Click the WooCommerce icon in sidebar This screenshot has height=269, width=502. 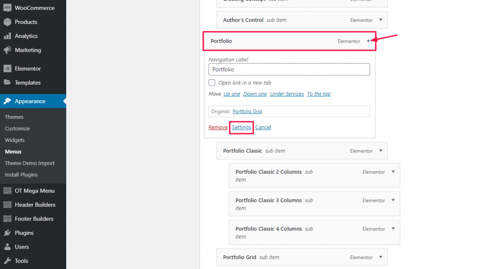(x=7, y=8)
